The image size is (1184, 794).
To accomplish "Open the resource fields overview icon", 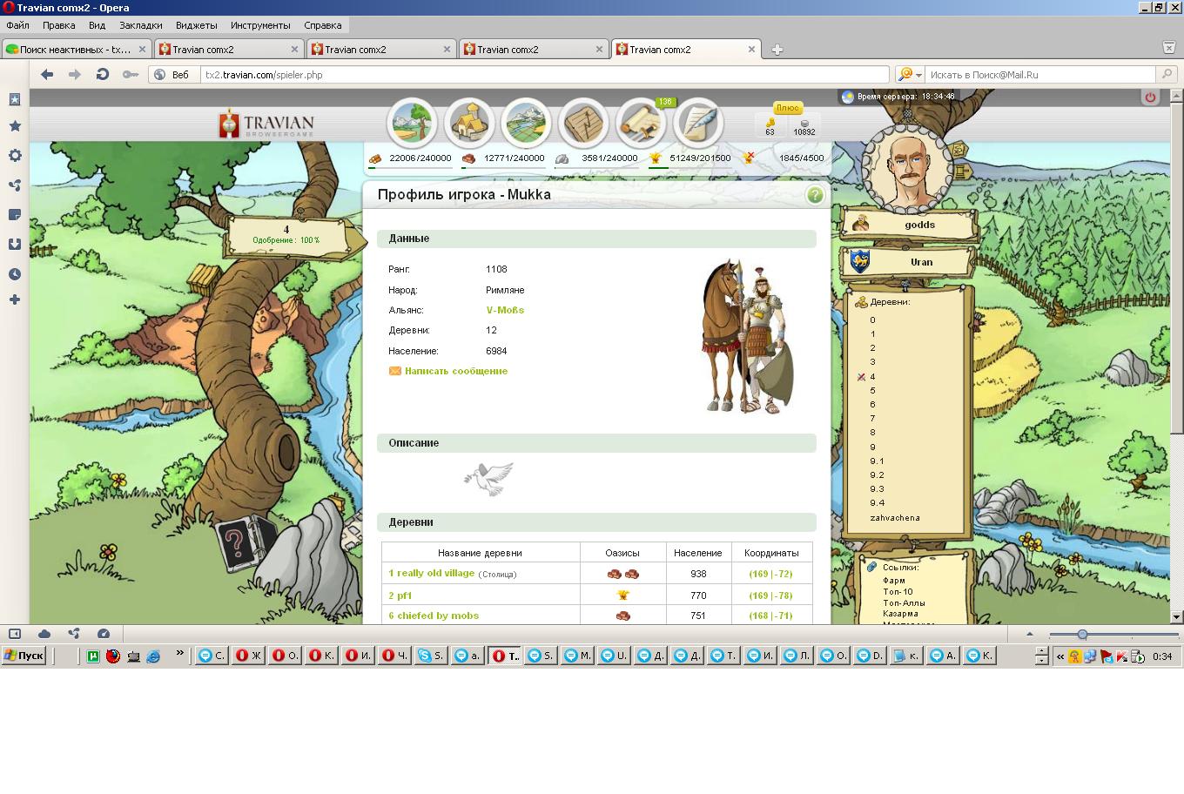I will tap(412, 124).
